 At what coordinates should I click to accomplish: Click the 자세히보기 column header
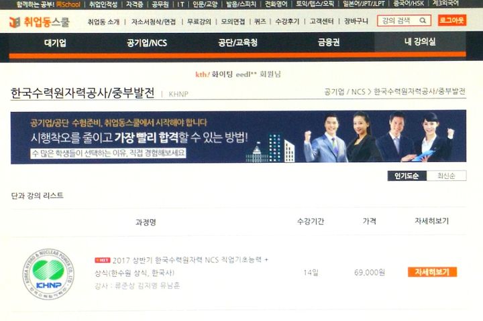pyautogui.click(x=432, y=220)
